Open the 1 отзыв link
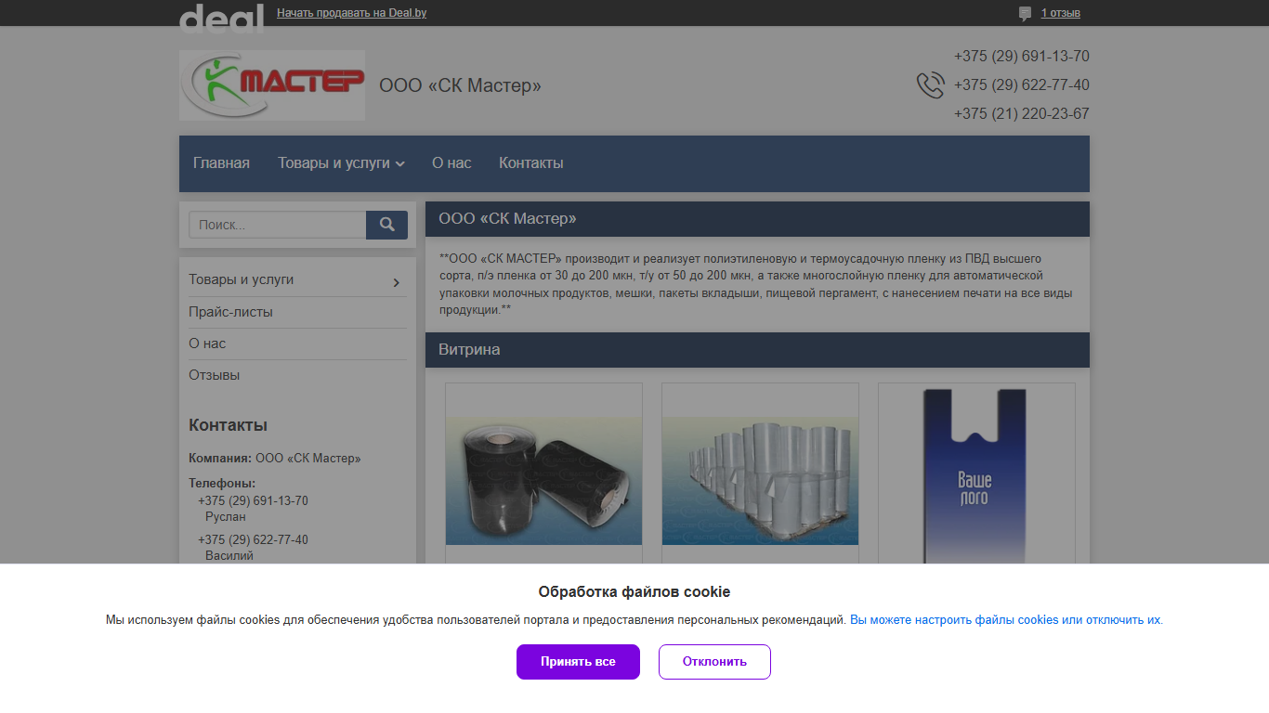 click(x=1060, y=13)
